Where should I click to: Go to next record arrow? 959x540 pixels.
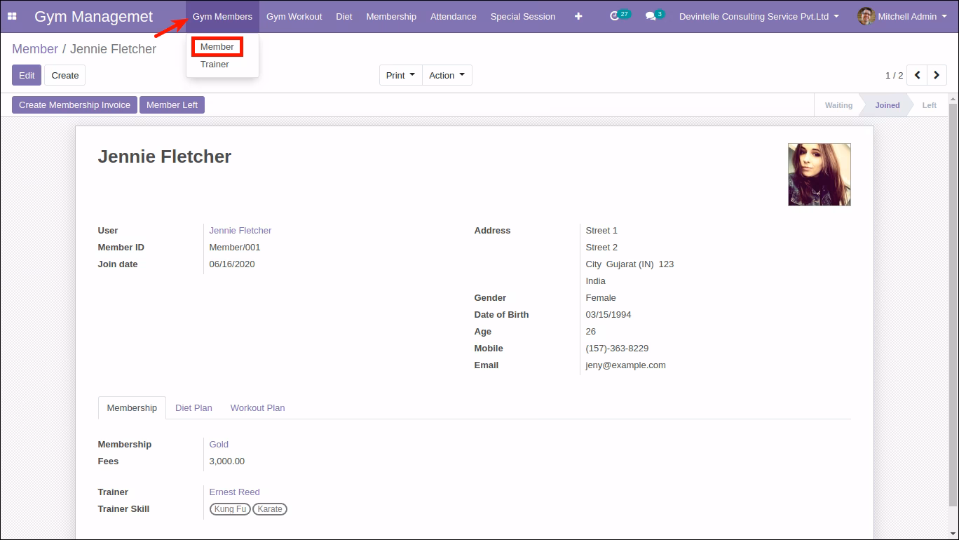coord(937,75)
